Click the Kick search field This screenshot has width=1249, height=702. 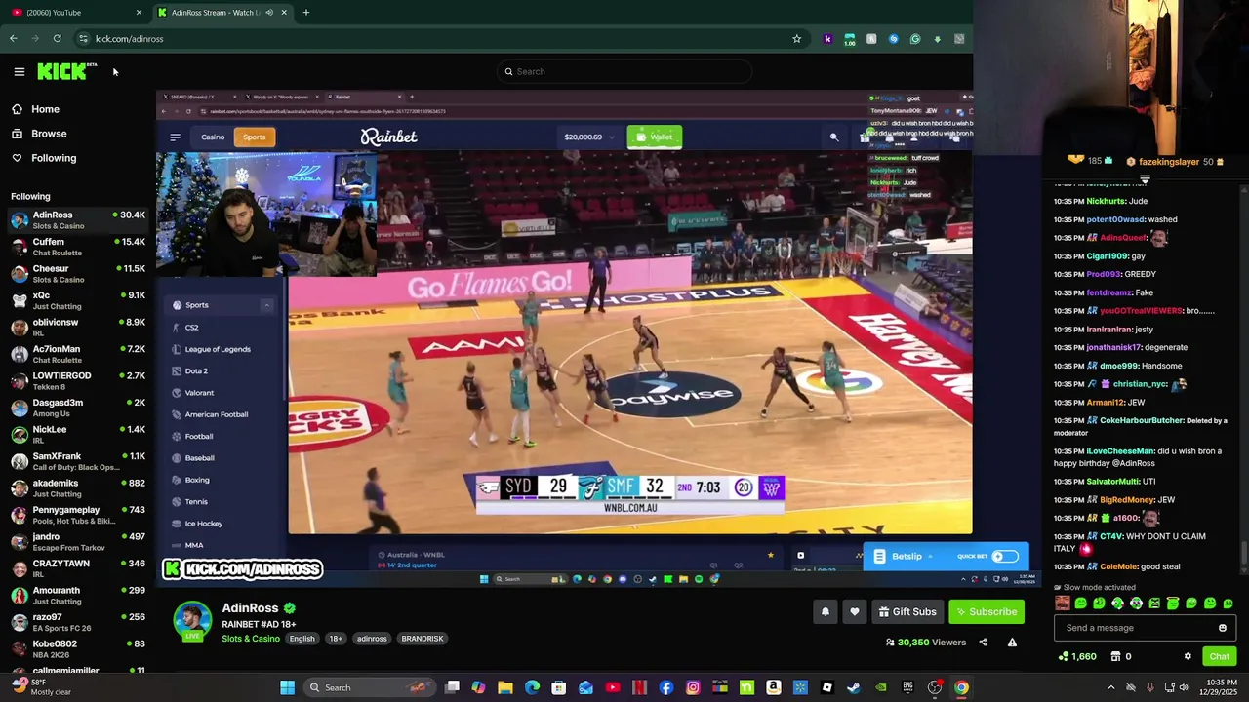(624, 71)
